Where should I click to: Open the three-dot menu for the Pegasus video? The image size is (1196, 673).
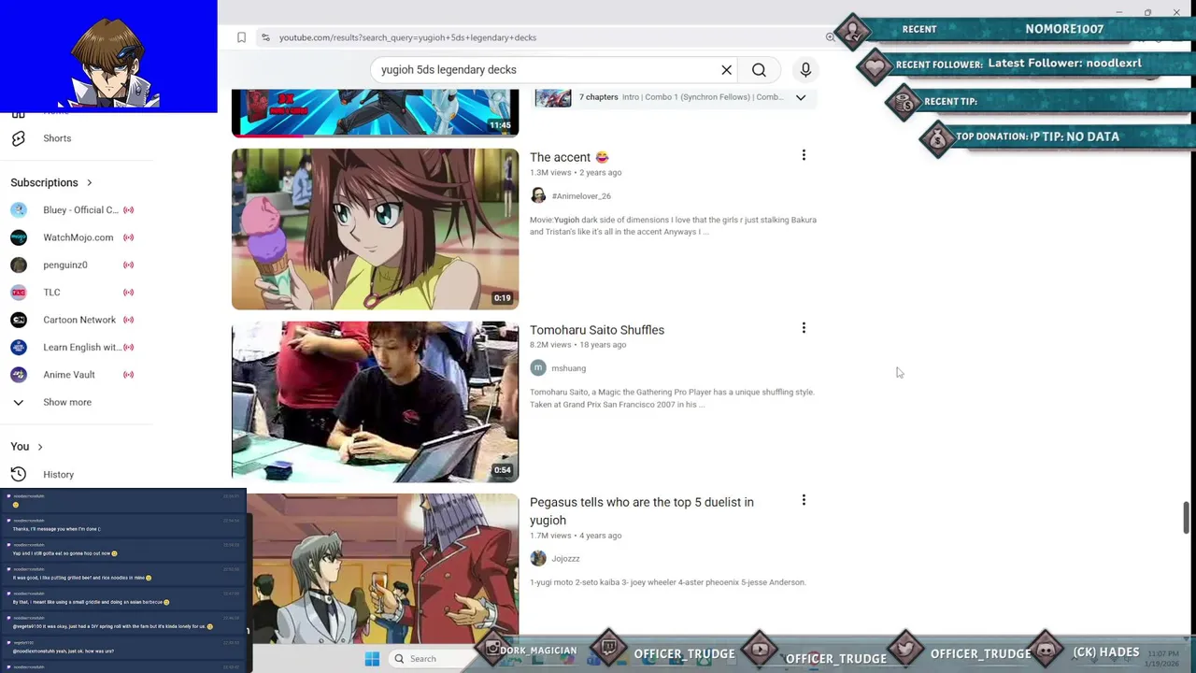tap(804, 500)
